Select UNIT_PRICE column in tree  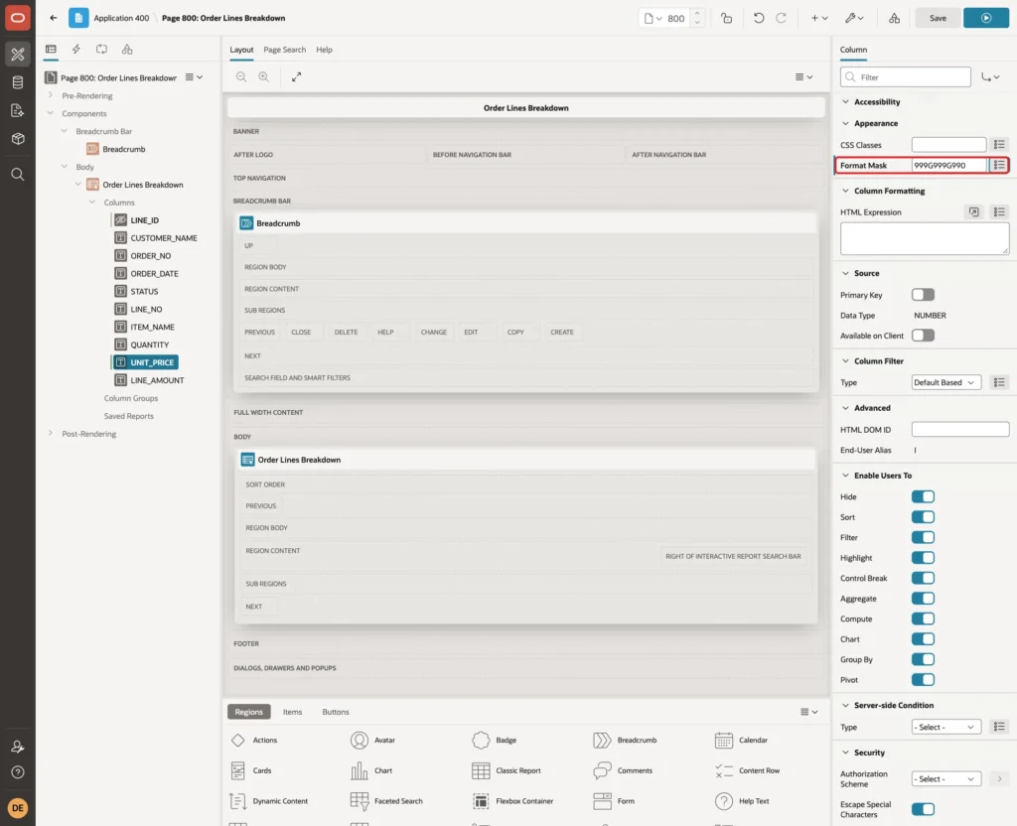point(146,362)
